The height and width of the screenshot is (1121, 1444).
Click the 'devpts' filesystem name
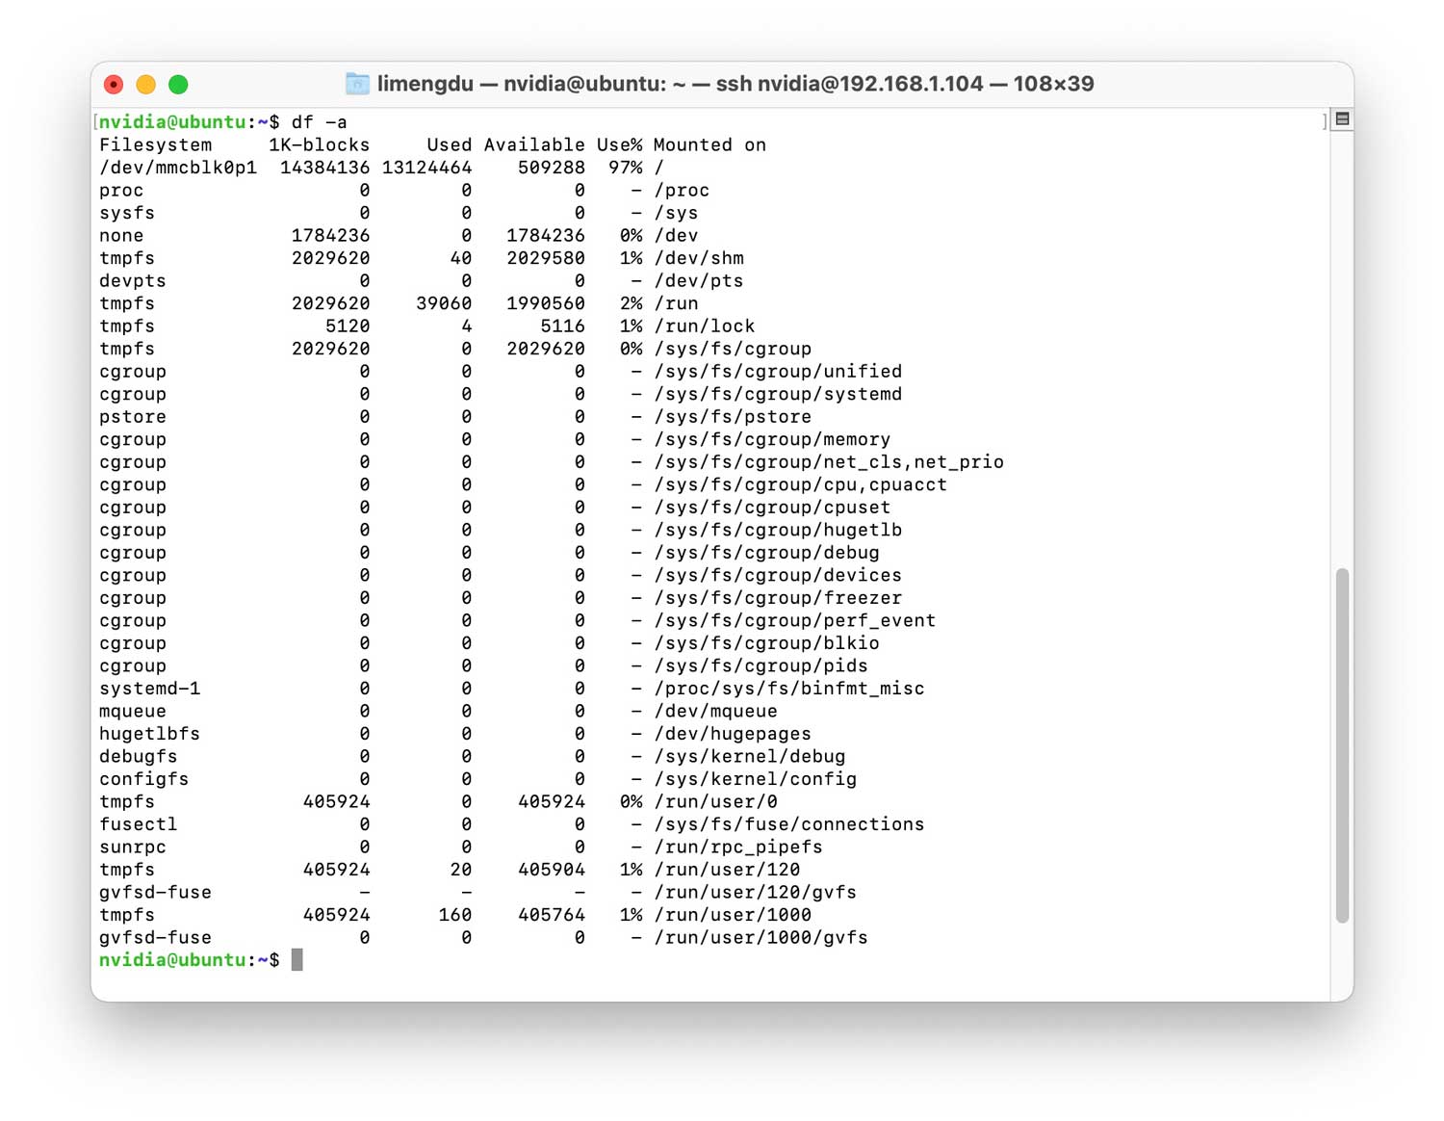(133, 281)
